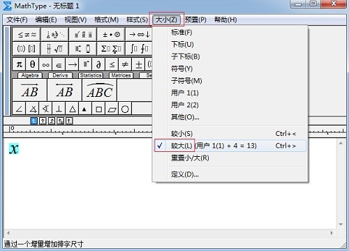Screen dimensions: 349x251
Task: Open the 编辑(E) menu
Action: [x=46, y=20]
